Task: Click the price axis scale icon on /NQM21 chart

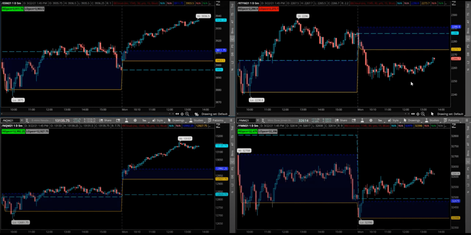Action: (x=218, y=126)
